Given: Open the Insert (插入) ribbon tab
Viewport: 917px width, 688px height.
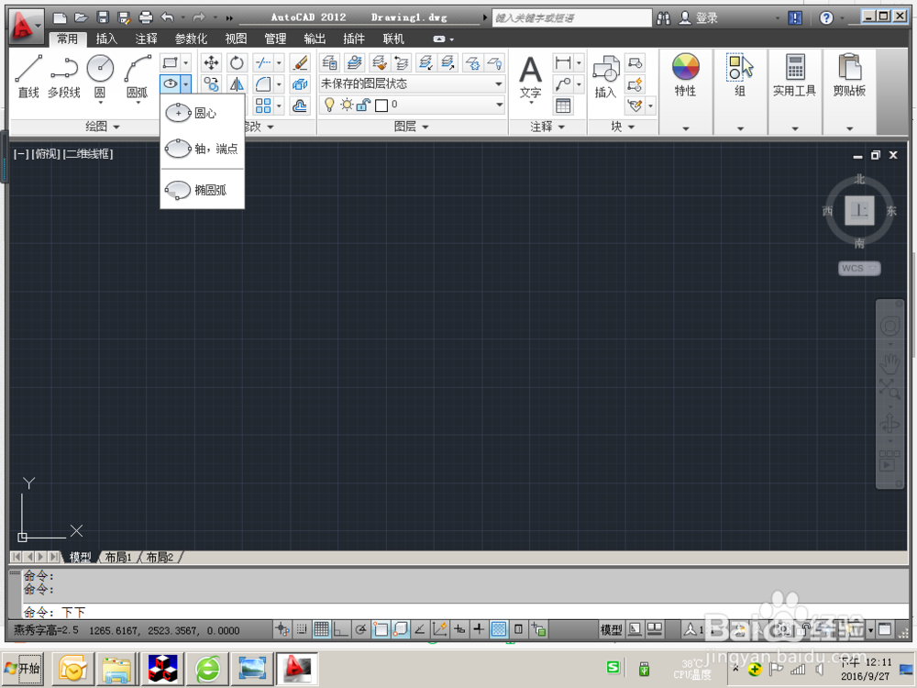Looking at the screenshot, I should (x=106, y=39).
